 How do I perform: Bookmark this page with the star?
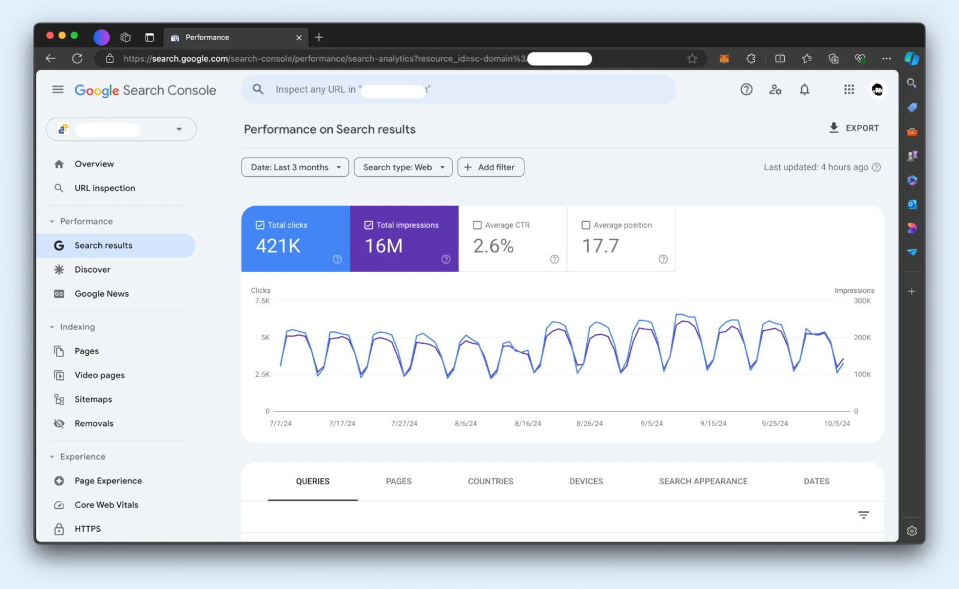(692, 58)
